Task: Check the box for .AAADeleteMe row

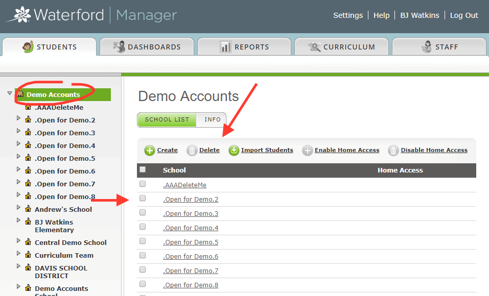Action: [x=143, y=184]
